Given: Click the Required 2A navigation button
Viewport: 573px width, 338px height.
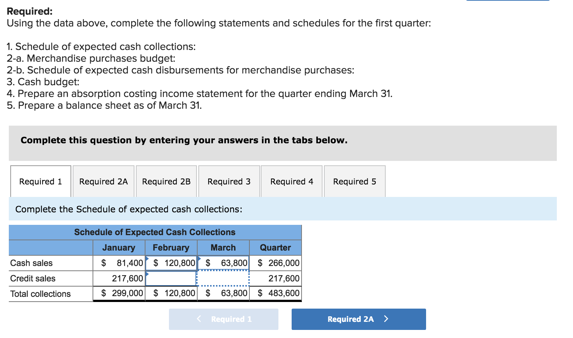Looking at the screenshot, I should coord(358,319).
